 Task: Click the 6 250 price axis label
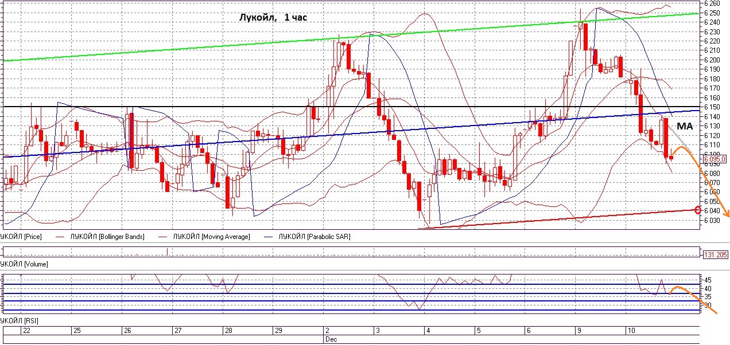(712, 13)
